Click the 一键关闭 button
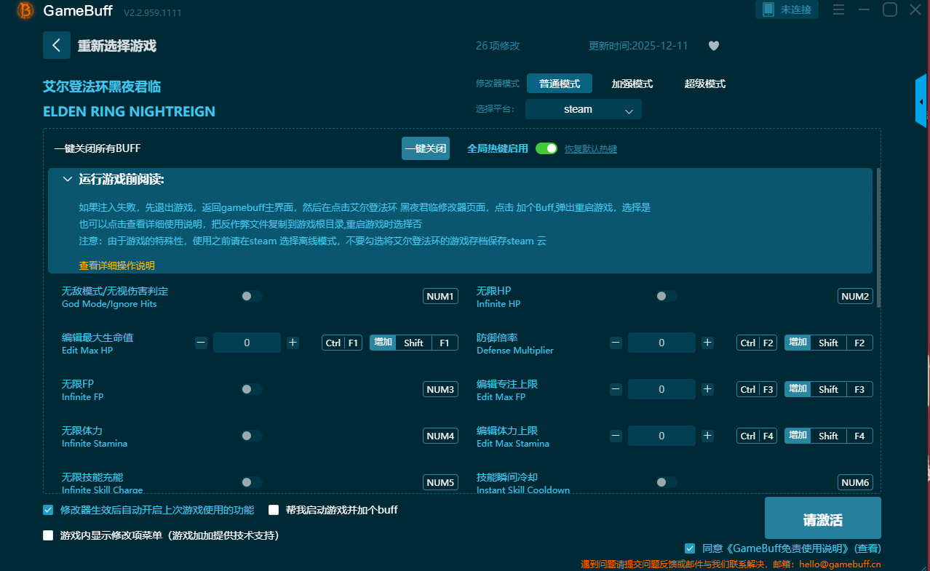The width and height of the screenshot is (930, 571). coord(426,148)
